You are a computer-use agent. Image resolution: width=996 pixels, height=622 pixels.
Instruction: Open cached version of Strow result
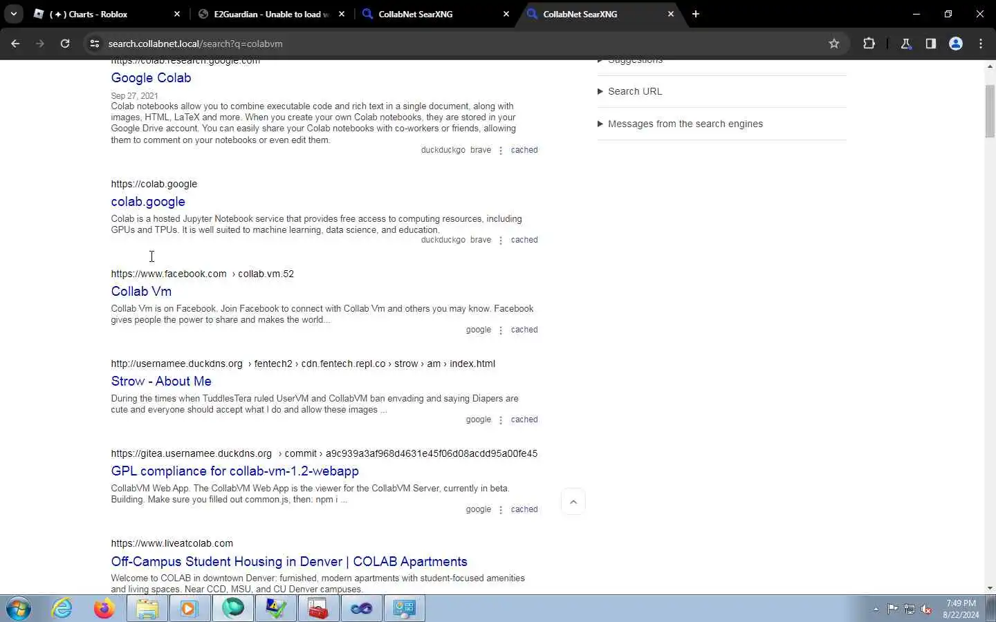coord(524,420)
